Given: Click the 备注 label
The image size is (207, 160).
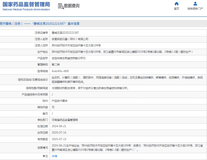Looking at the screenshot, I should point(45,113).
